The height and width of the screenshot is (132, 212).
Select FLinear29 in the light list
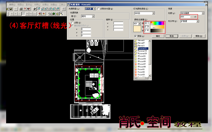coord(142,54)
